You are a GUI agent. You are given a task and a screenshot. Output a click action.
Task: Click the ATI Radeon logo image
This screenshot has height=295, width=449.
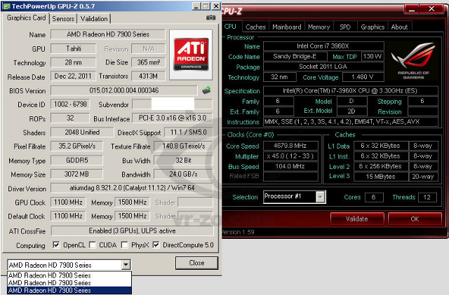pyautogui.click(x=192, y=49)
